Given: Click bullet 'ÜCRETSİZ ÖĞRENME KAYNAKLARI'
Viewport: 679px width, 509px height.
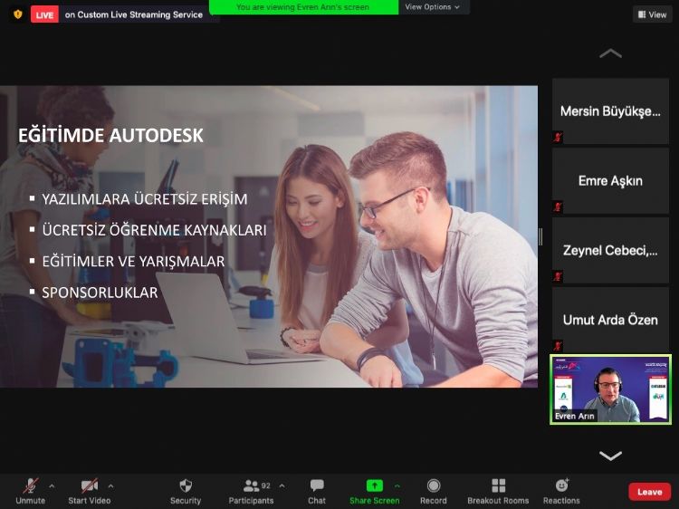Looking at the screenshot, I should tap(154, 230).
